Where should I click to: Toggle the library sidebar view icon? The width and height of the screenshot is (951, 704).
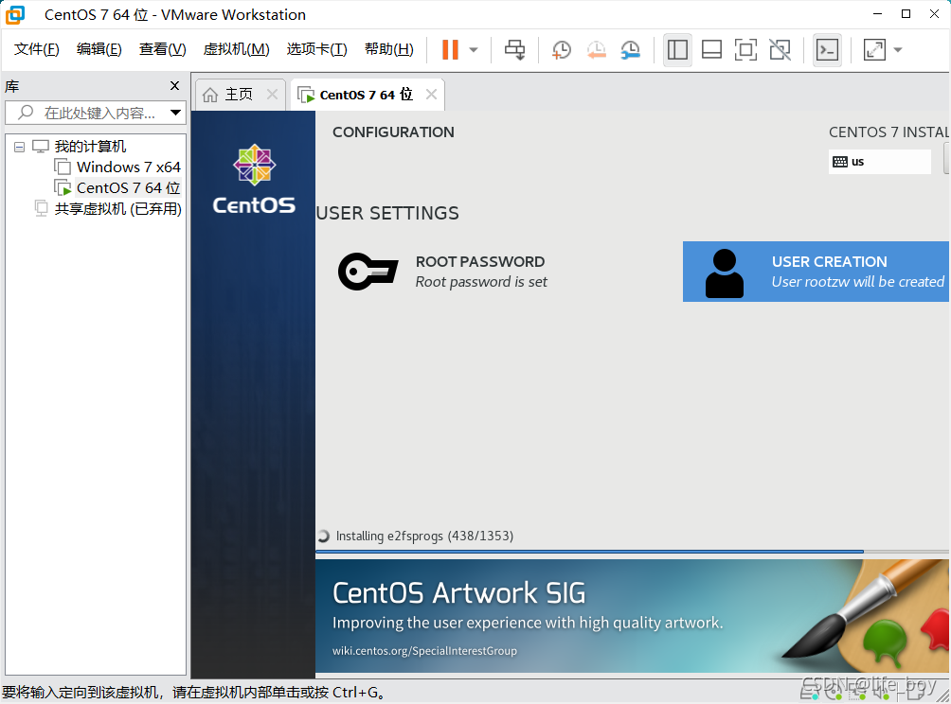677,50
